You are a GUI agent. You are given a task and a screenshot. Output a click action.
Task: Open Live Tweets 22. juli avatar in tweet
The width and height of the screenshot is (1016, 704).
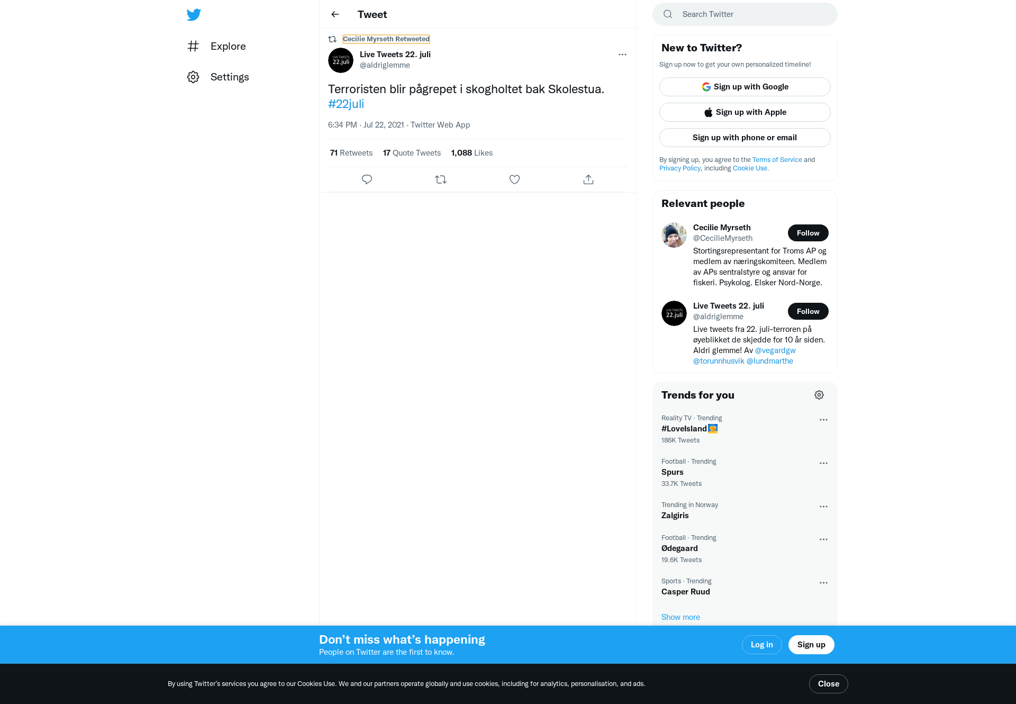pos(341,60)
